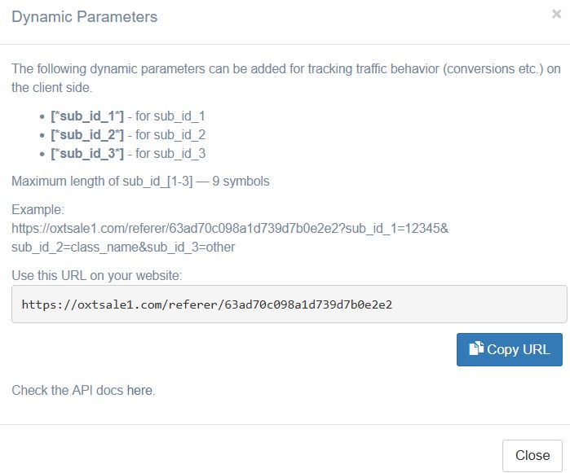Select the [*sub_id_2*] parameter placeholder
The width and height of the screenshot is (570, 473).
(87, 135)
